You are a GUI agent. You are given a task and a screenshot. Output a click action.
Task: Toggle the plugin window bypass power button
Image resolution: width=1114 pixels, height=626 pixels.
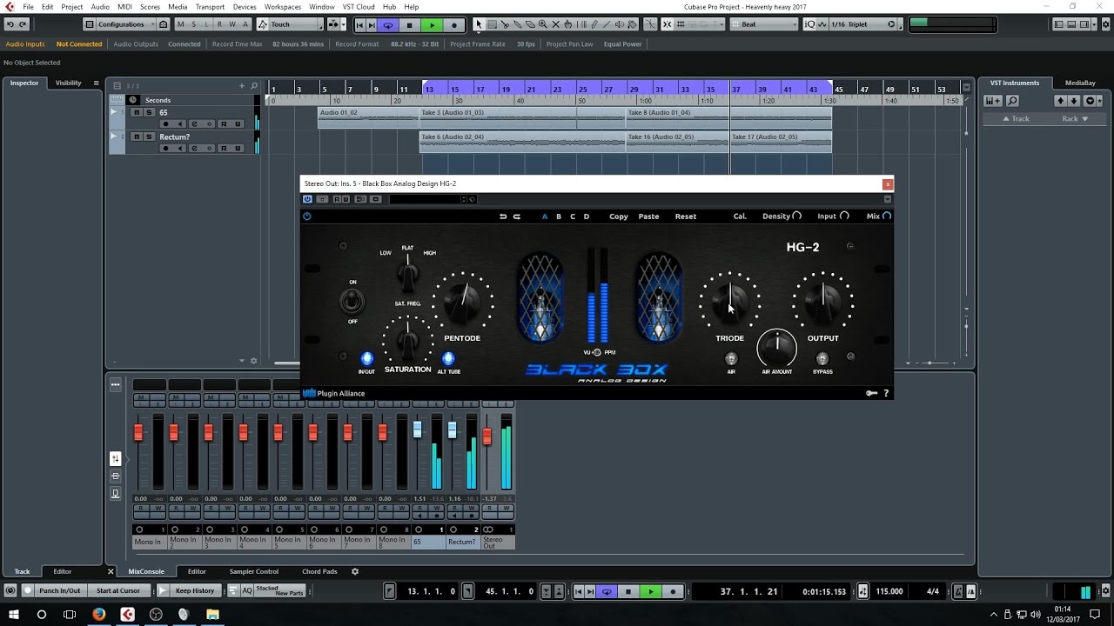[x=307, y=199]
